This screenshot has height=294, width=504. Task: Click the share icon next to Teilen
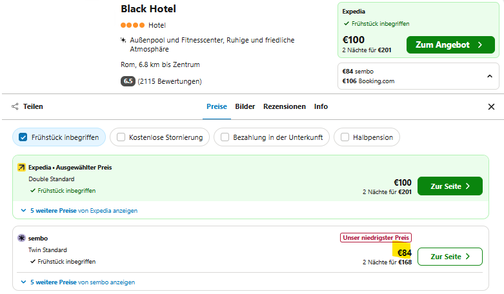15,106
